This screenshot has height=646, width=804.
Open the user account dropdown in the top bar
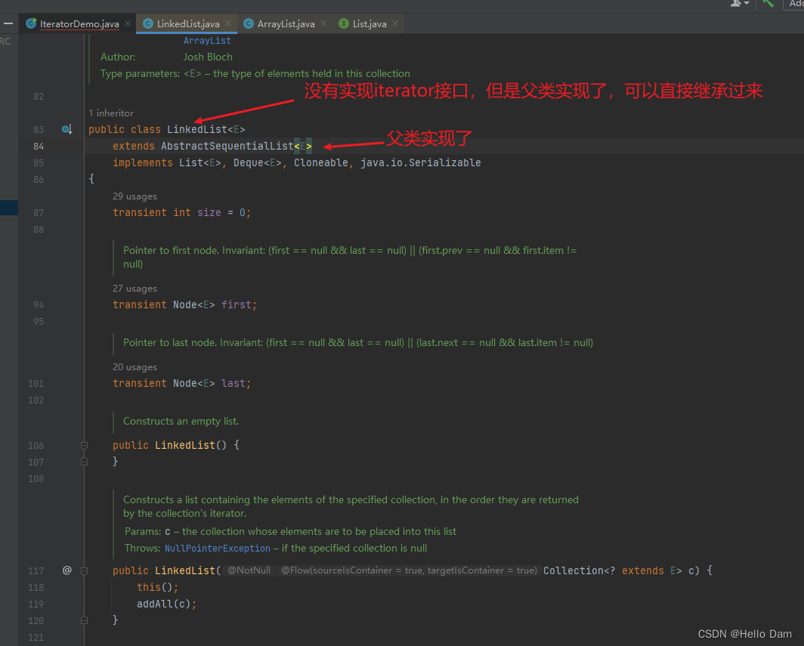coord(739,4)
